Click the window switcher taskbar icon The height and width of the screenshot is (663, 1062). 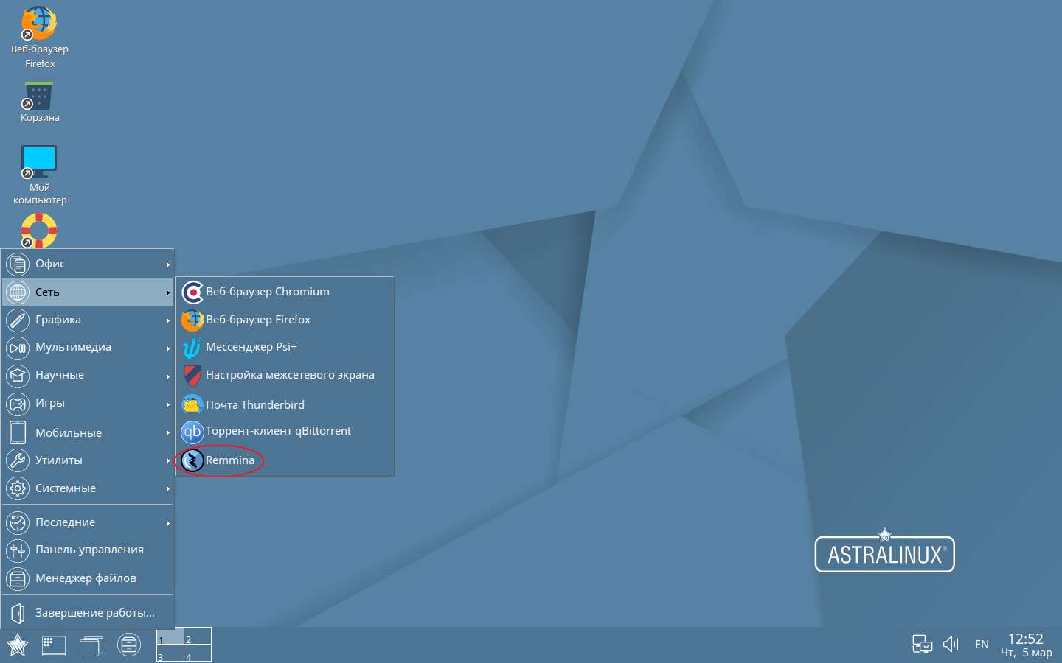click(x=91, y=645)
